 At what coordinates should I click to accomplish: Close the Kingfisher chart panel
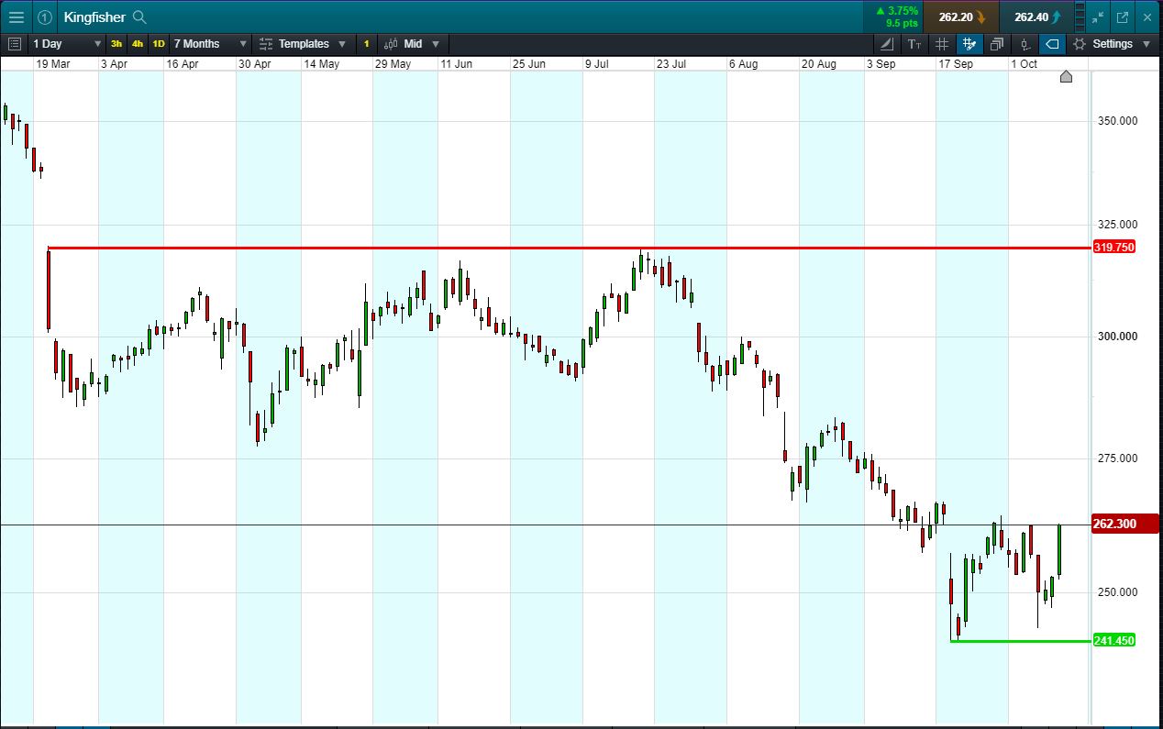pos(1146,17)
